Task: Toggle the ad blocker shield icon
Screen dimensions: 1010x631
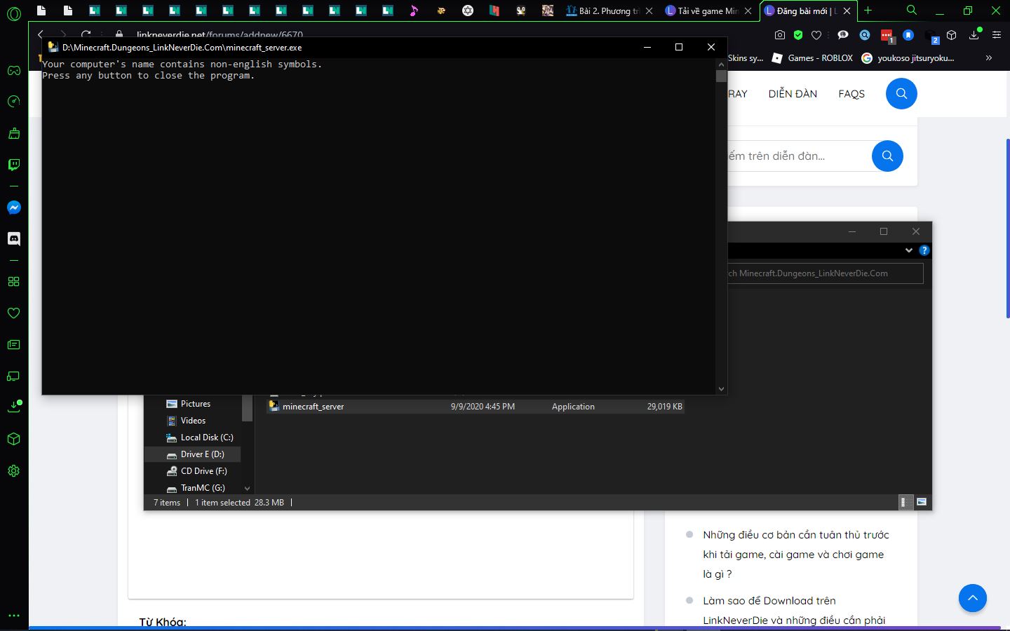Action: 798,34
